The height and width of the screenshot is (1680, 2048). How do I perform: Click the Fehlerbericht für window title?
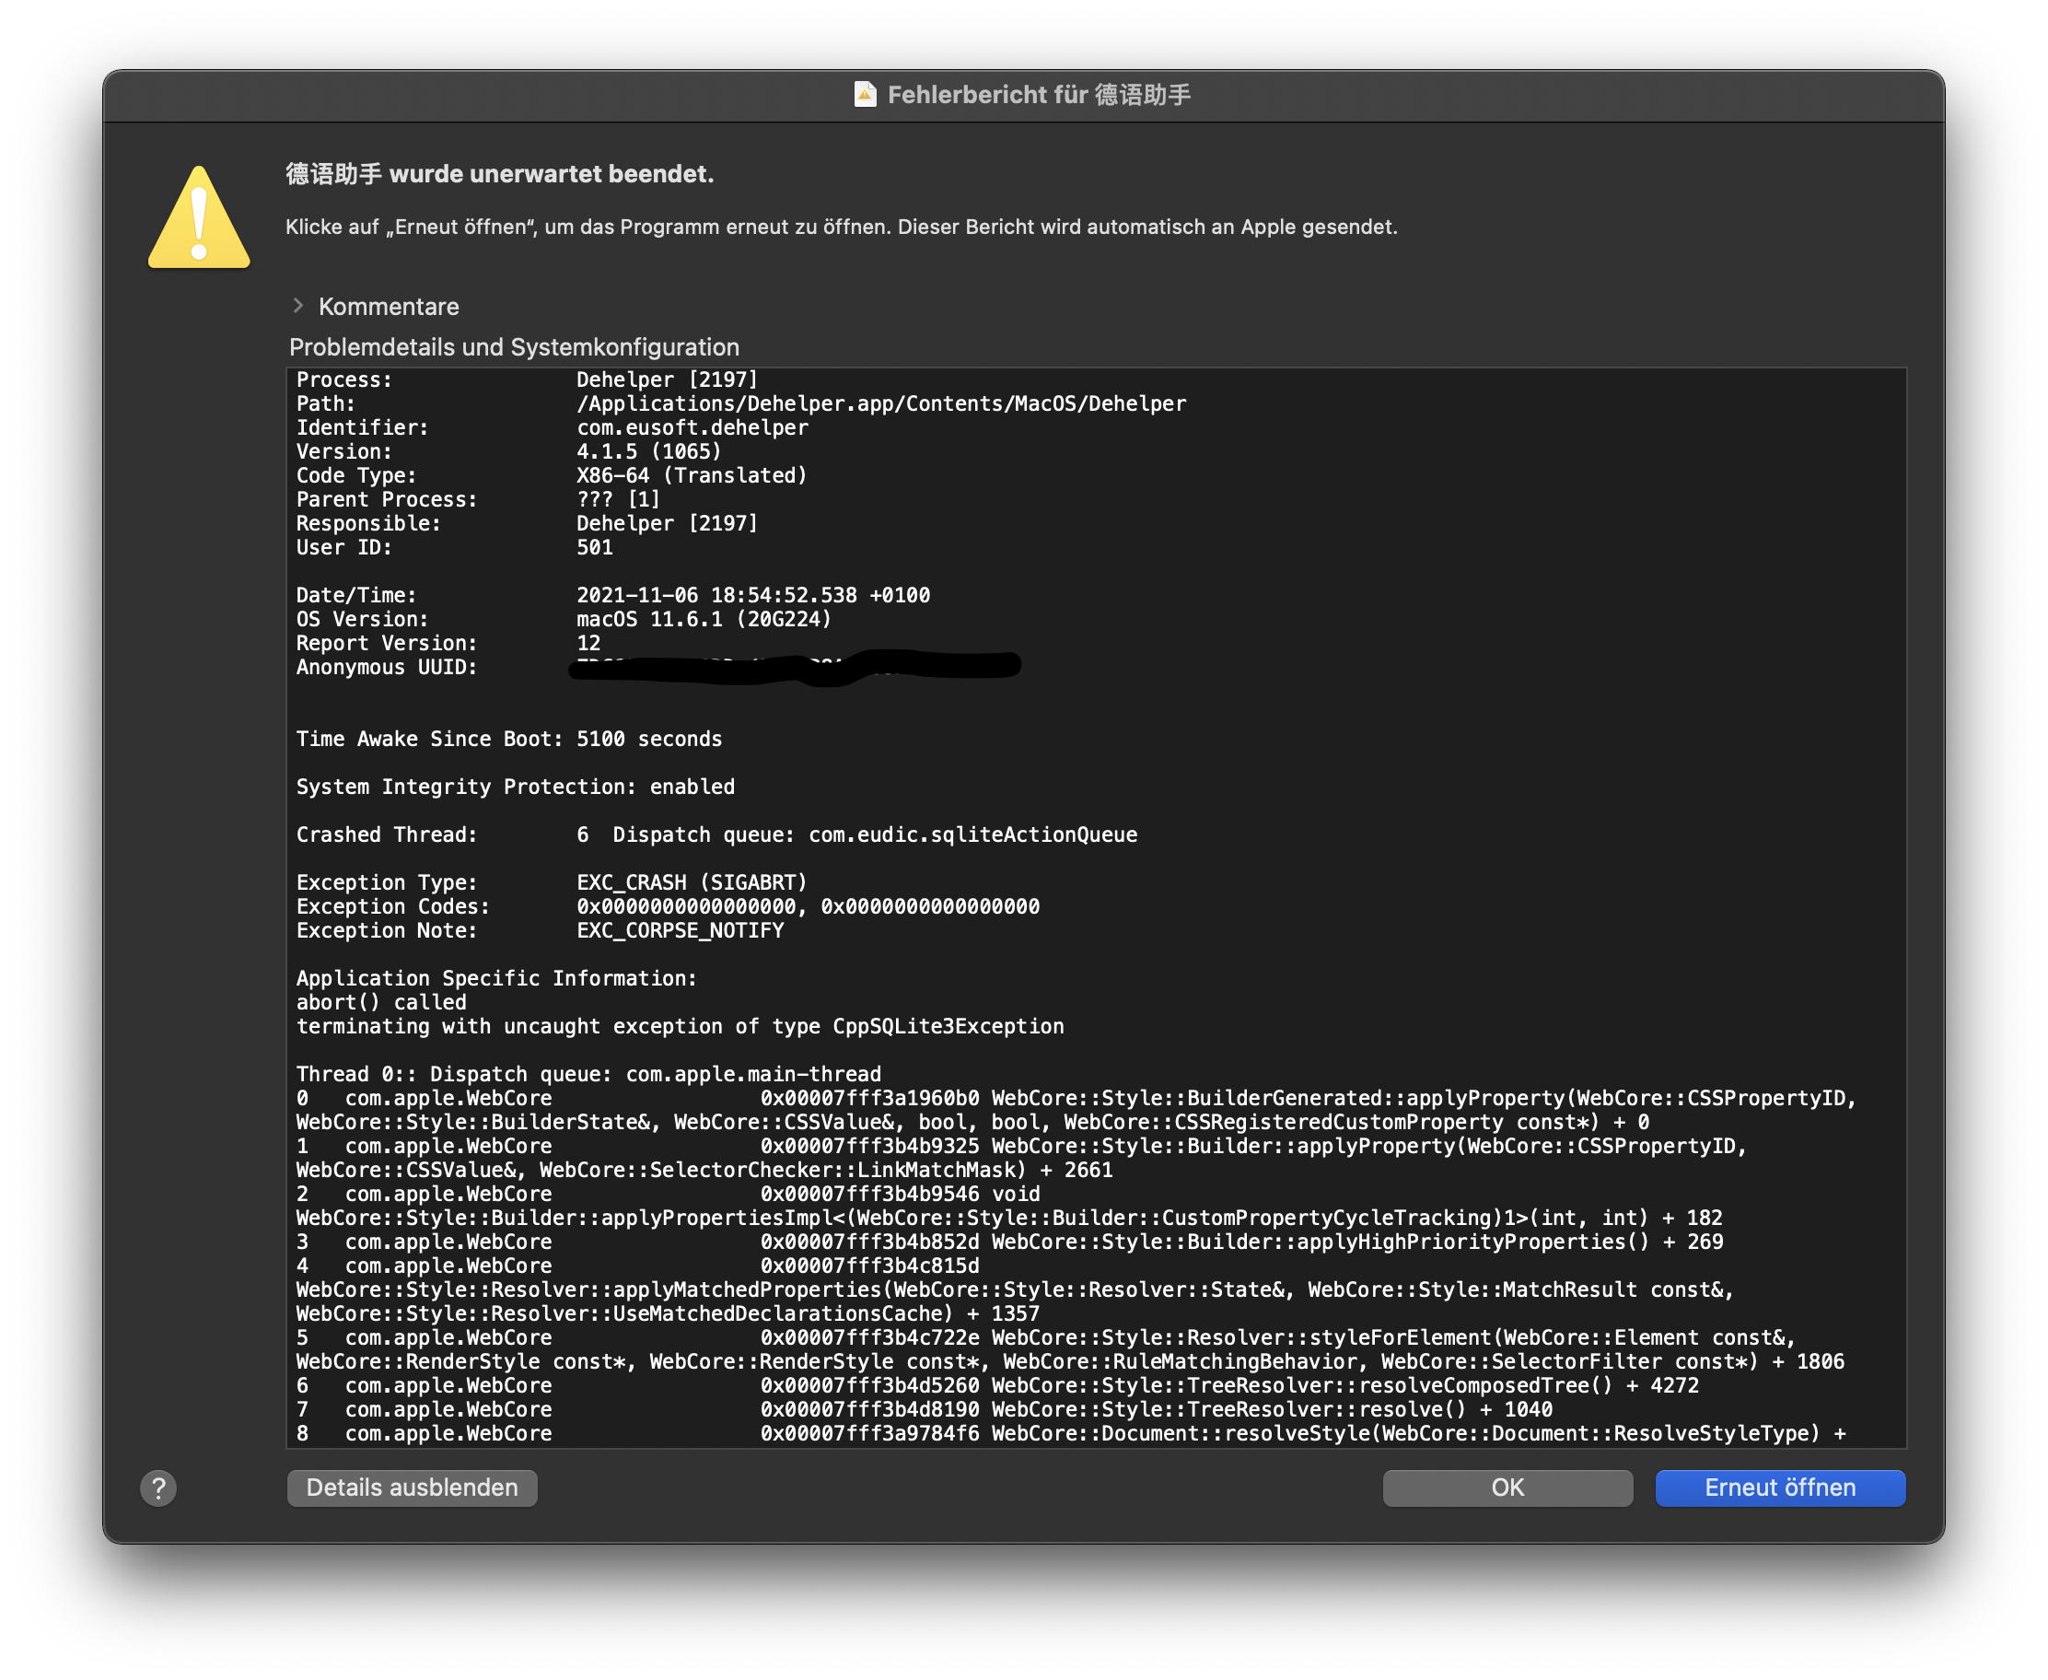[1039, 95]
